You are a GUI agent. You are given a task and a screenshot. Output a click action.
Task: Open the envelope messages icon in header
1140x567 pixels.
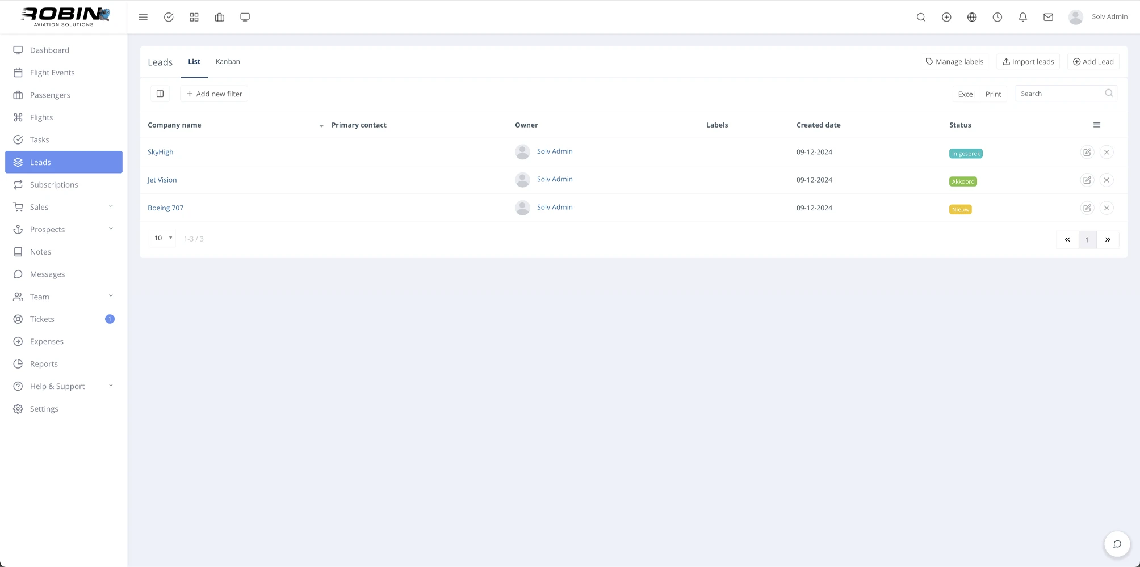[x=1048, y=17]
